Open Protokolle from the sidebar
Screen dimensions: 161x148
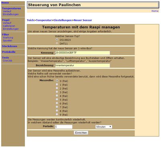click(x=9, y=52)
